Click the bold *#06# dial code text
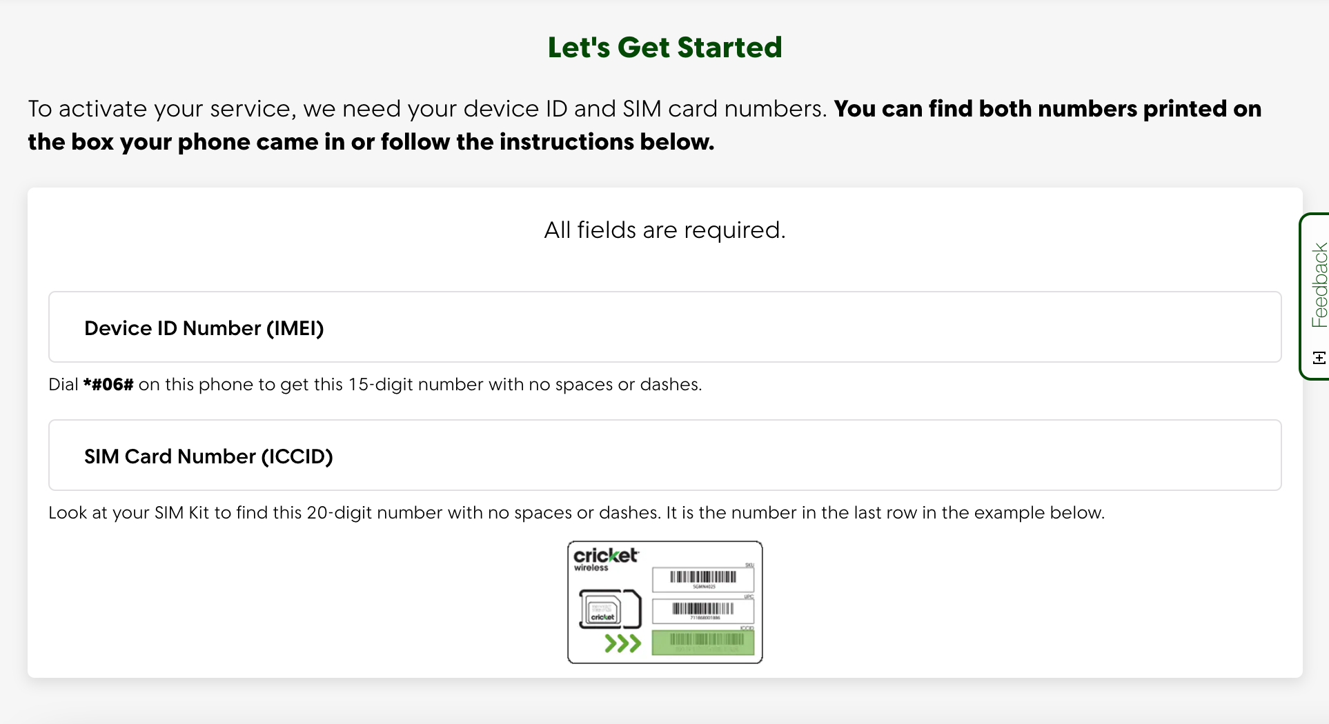 pyautogui.click(x=108, y=384)
